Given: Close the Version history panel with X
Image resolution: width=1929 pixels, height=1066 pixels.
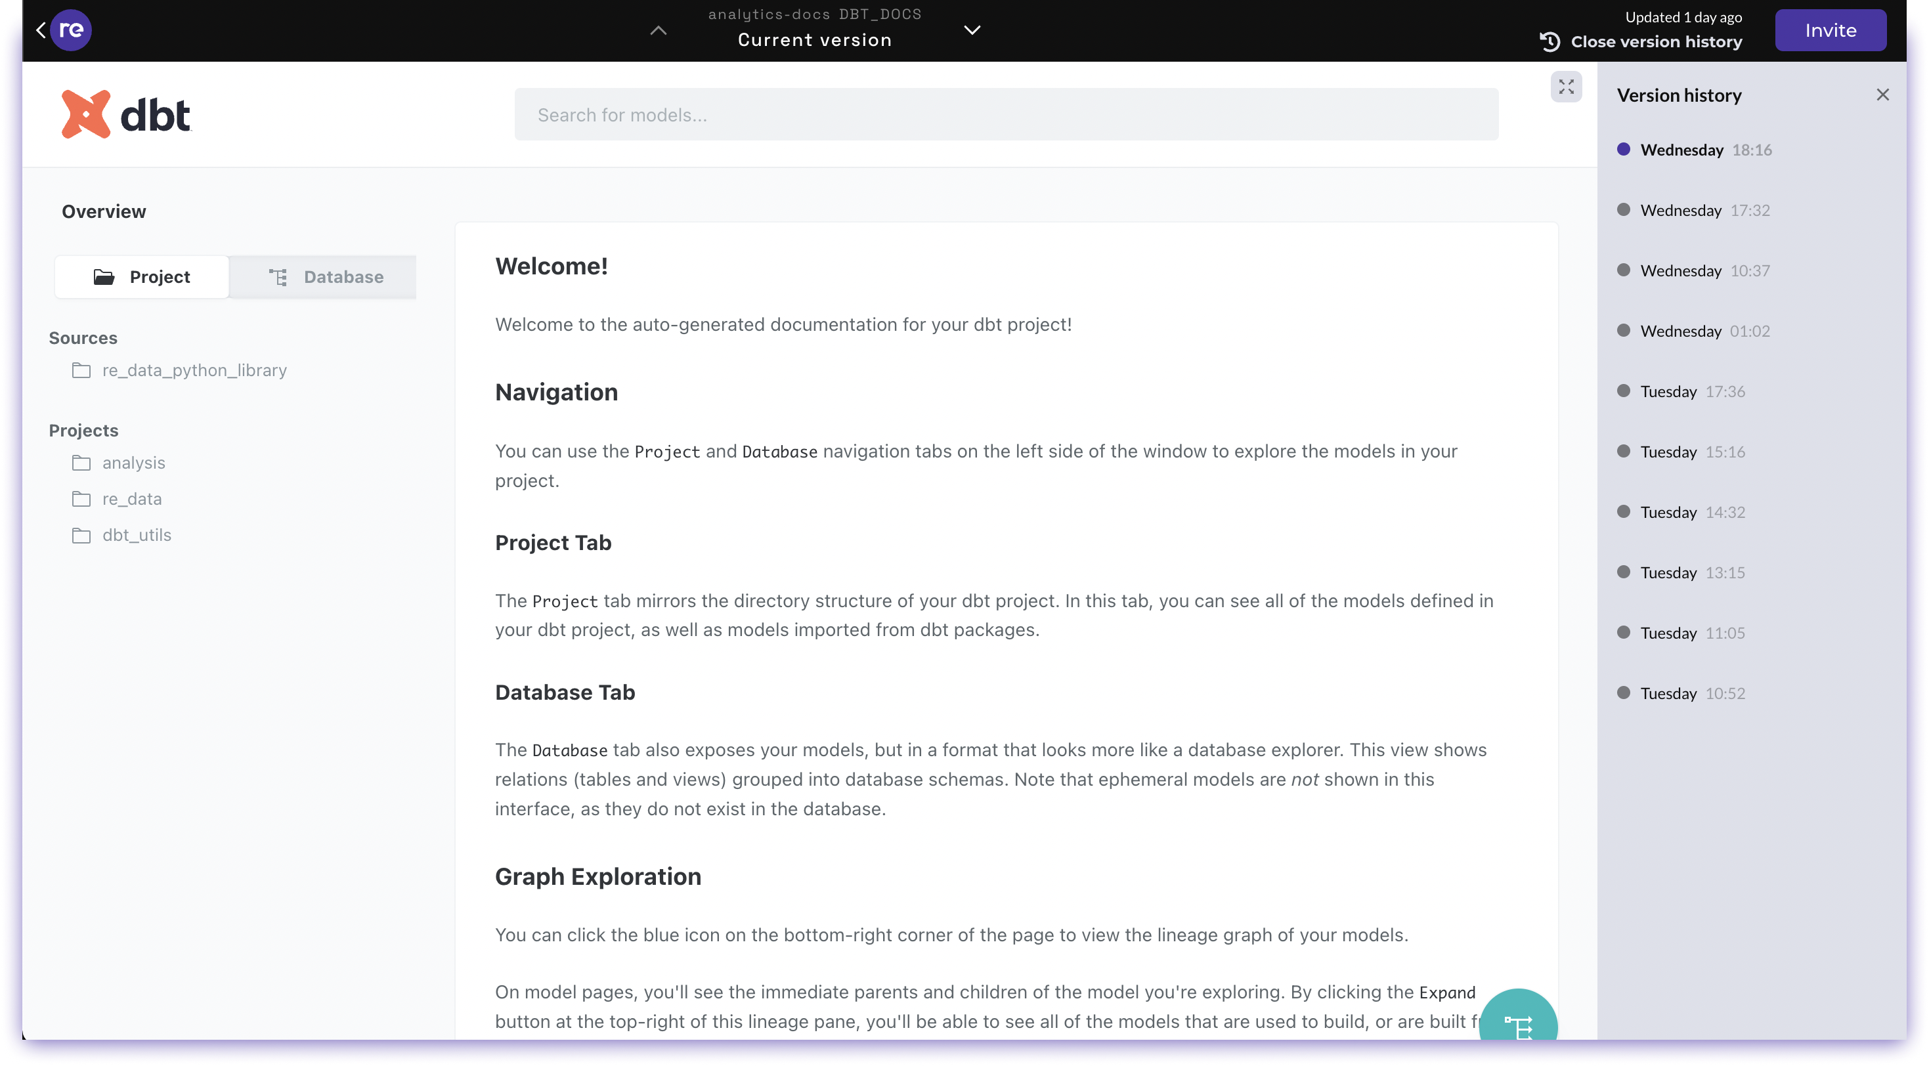Looking at the screenshot, I should point(1881,95).
